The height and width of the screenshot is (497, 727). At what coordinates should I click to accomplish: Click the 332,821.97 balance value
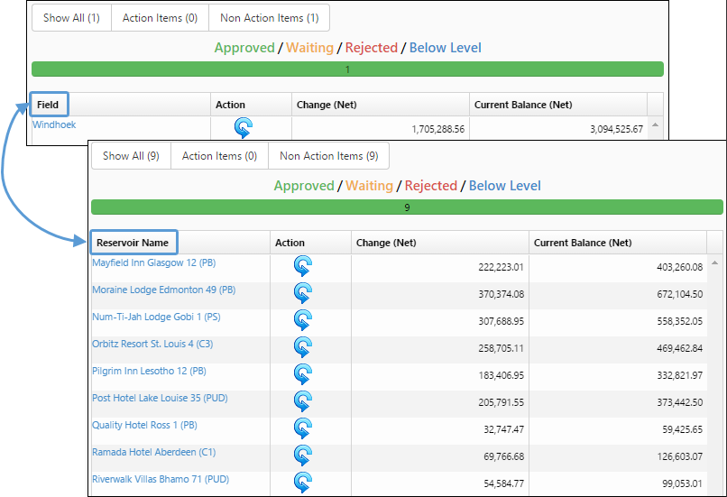tap(680, 375)
